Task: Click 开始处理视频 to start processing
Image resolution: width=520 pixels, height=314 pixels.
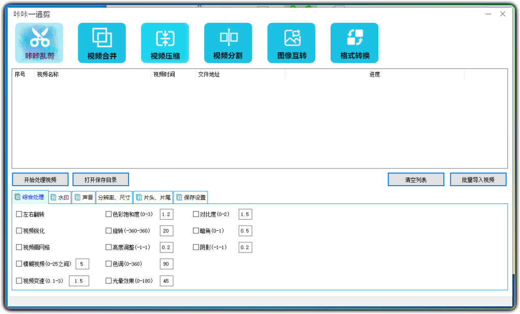Action: click(40, 179)
